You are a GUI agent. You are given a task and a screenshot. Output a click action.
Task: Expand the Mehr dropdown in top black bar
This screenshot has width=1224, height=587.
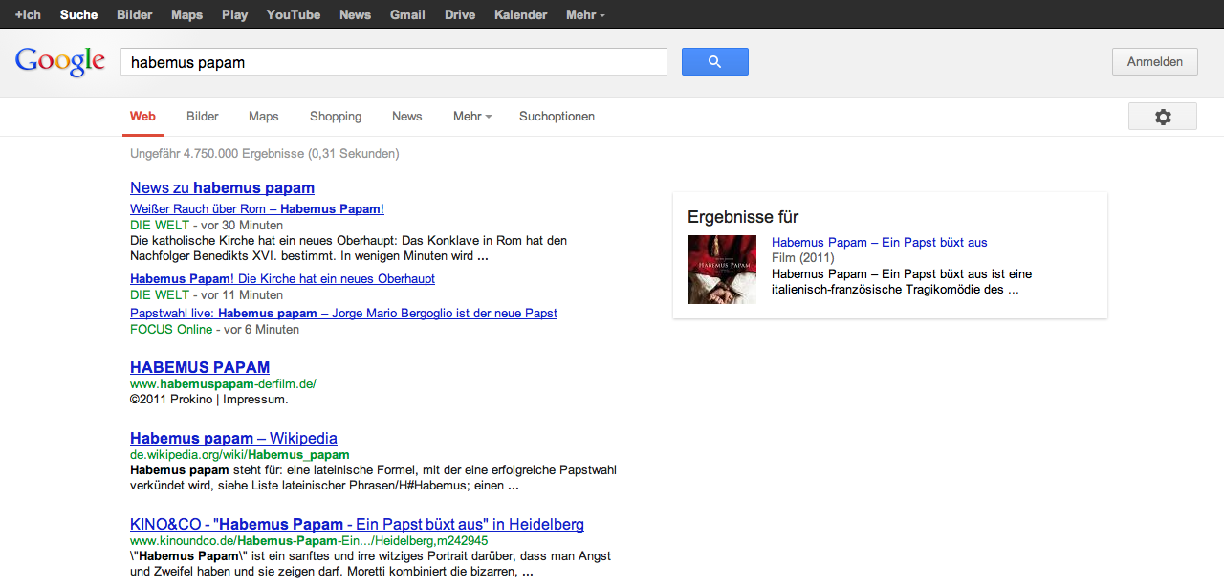coord(584,15)
